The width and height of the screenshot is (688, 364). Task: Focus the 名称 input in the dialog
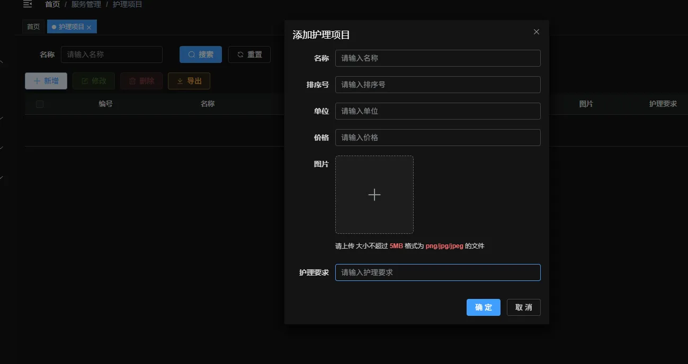(x=437, y=58)
